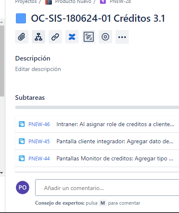Click issue title OC-SIS-180624-01 Créditos 3.1
Viewport: 179px width, 213px height.
coord(98,18)
